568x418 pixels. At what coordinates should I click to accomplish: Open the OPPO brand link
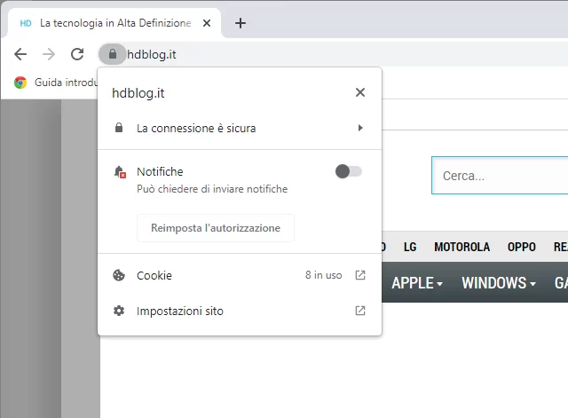pos(521,247)
